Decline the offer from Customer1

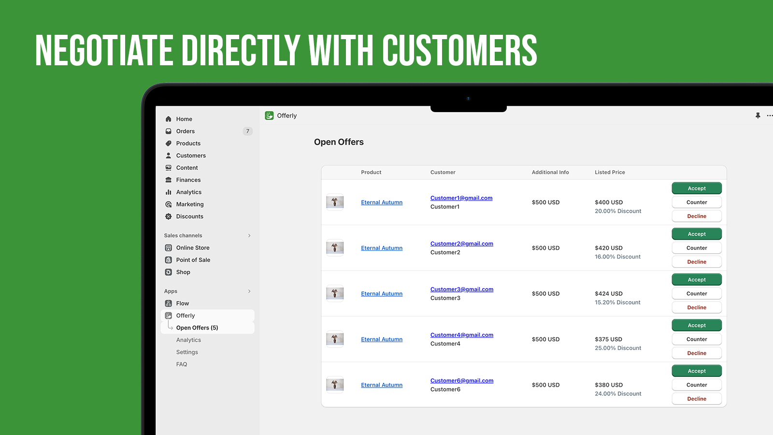(x=697, y=216)
